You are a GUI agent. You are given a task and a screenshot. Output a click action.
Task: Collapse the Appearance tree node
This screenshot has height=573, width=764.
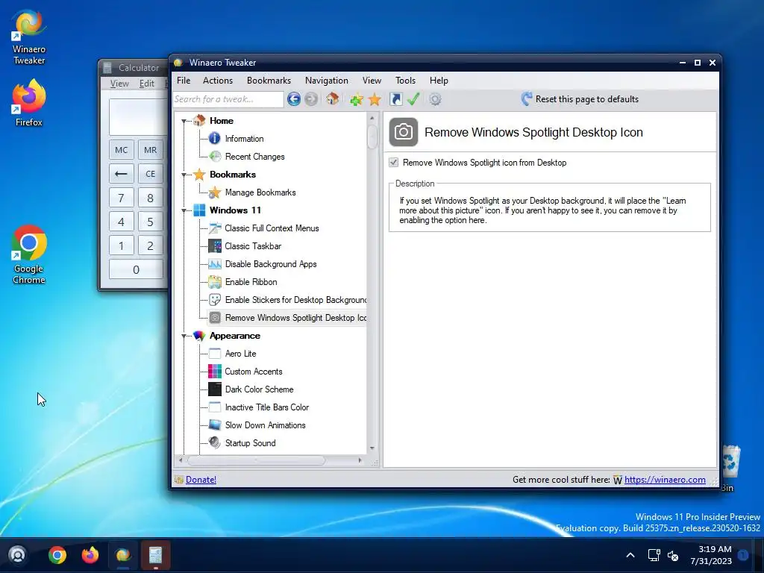click(184, 336)
